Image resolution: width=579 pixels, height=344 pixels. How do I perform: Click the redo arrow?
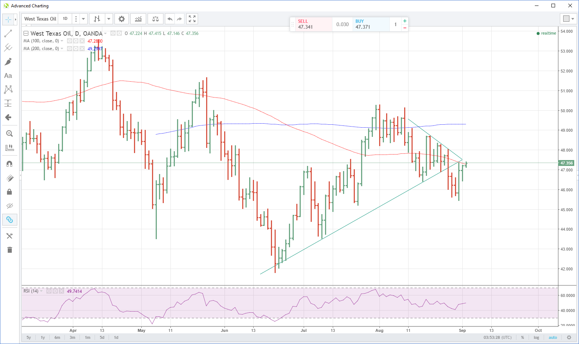(179, 19)
